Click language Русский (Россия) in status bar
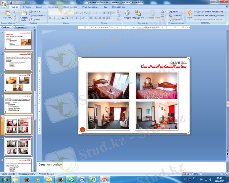Image resolution: width=229 pixels, height=183 pixels. [x=46, y=174]
